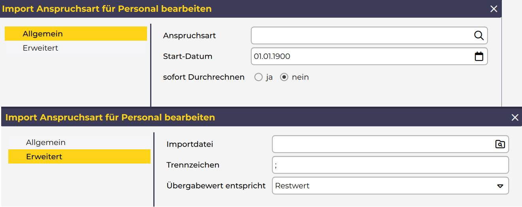
Task: Browse for file via Importdatei folder icon
Action: pos(500,144)
